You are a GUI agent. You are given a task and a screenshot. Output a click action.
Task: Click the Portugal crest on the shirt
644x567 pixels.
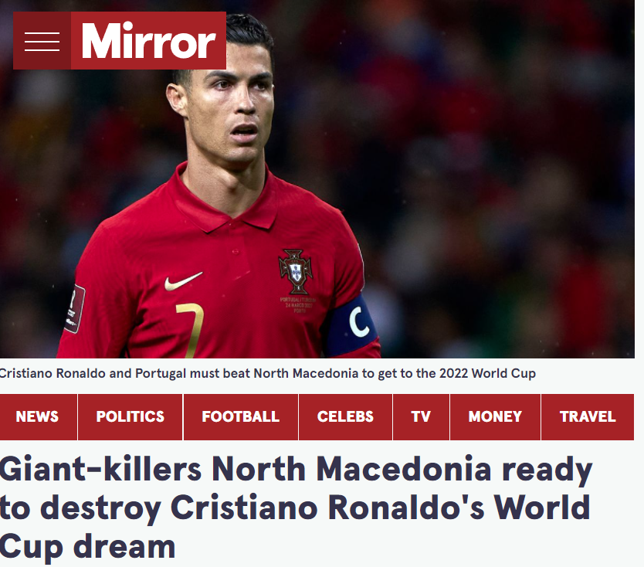pos(295,271)
